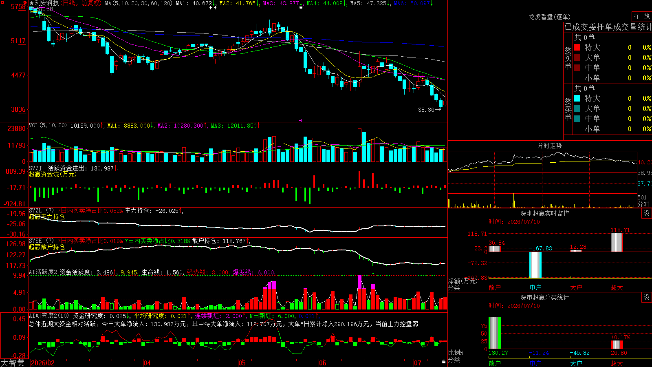Click the 超赢主力持仓 label

click(47, 217)
